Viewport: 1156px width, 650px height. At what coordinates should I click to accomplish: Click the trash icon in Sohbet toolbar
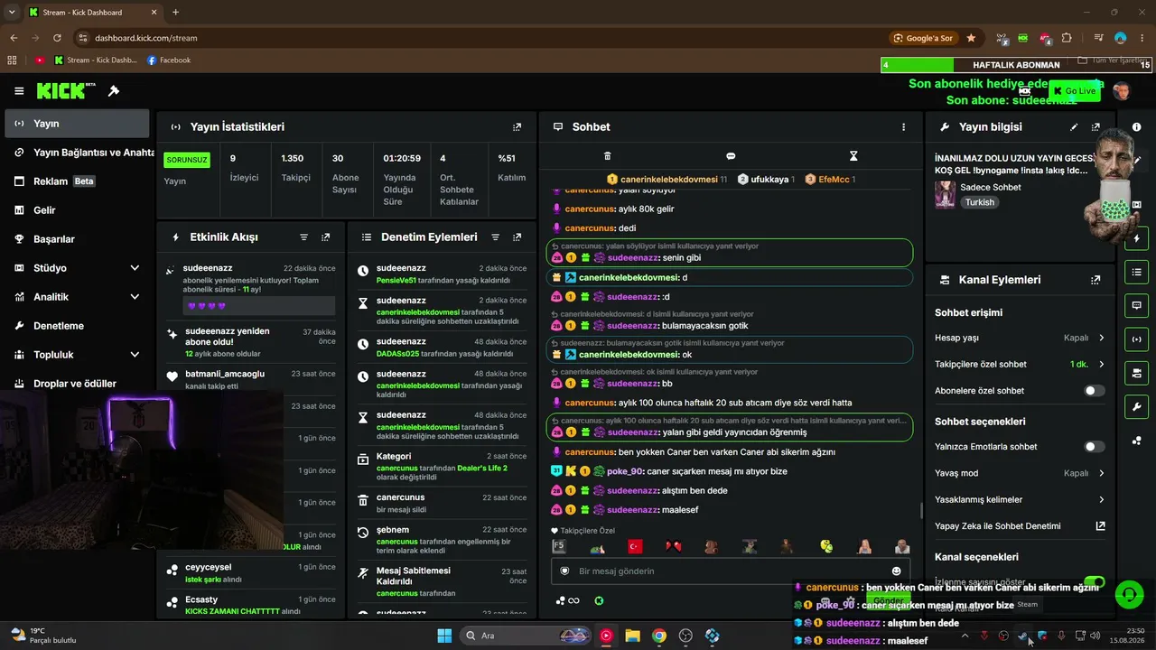click(x=607, y=156)
